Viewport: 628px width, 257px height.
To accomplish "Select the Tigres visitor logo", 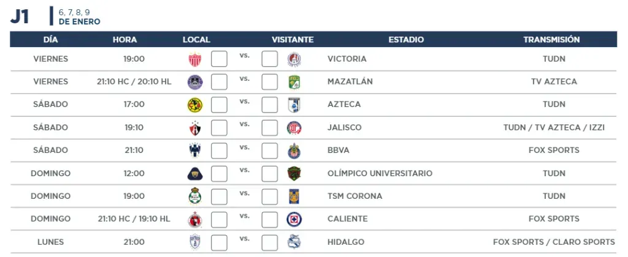I will [294, 196].
